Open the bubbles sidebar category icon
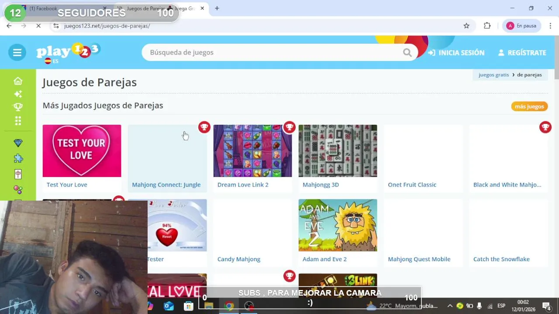 click(x=18, y=190)
